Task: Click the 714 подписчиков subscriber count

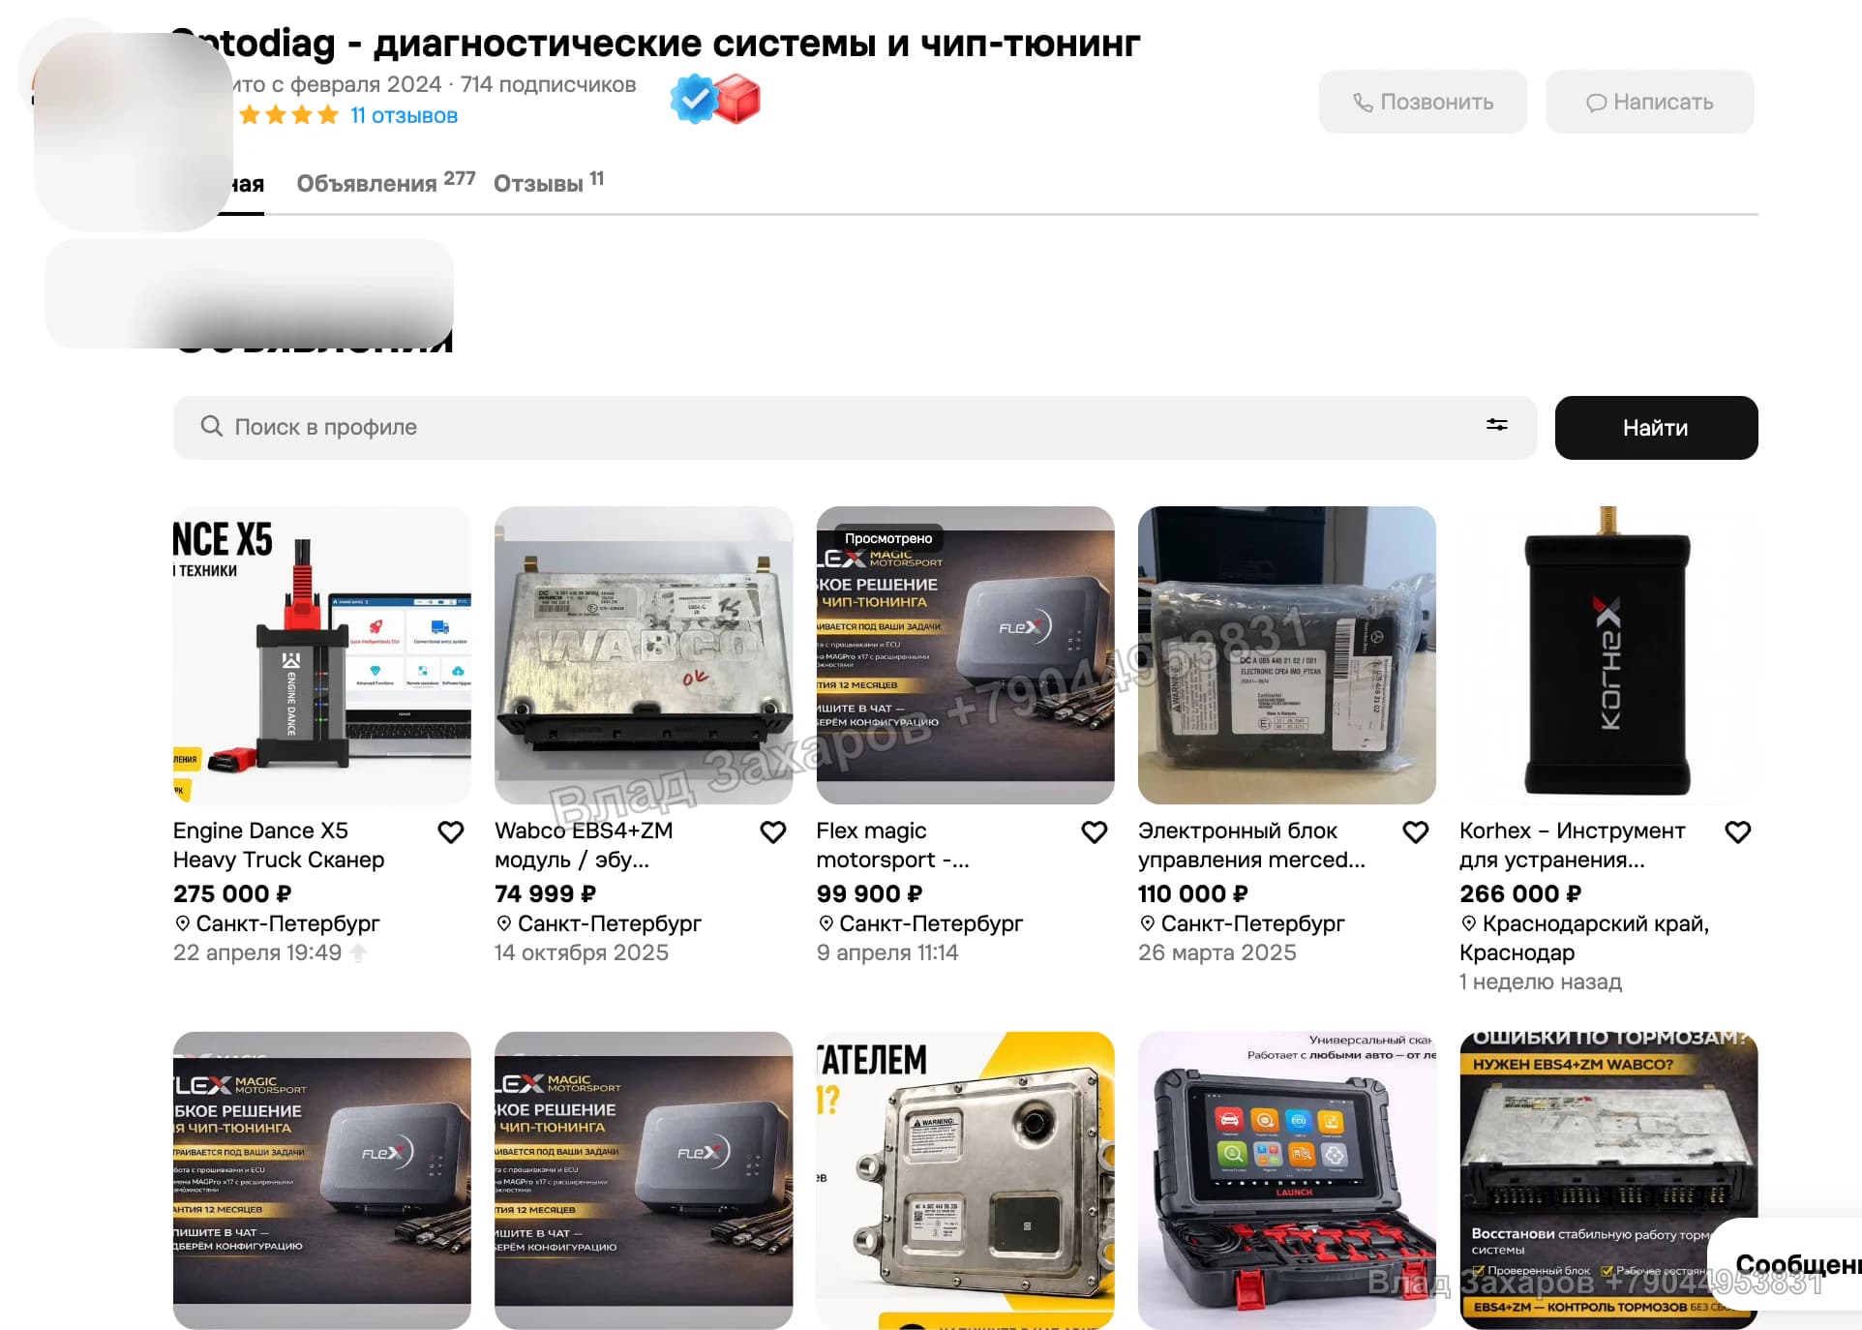Action: (x=549, y=84)
